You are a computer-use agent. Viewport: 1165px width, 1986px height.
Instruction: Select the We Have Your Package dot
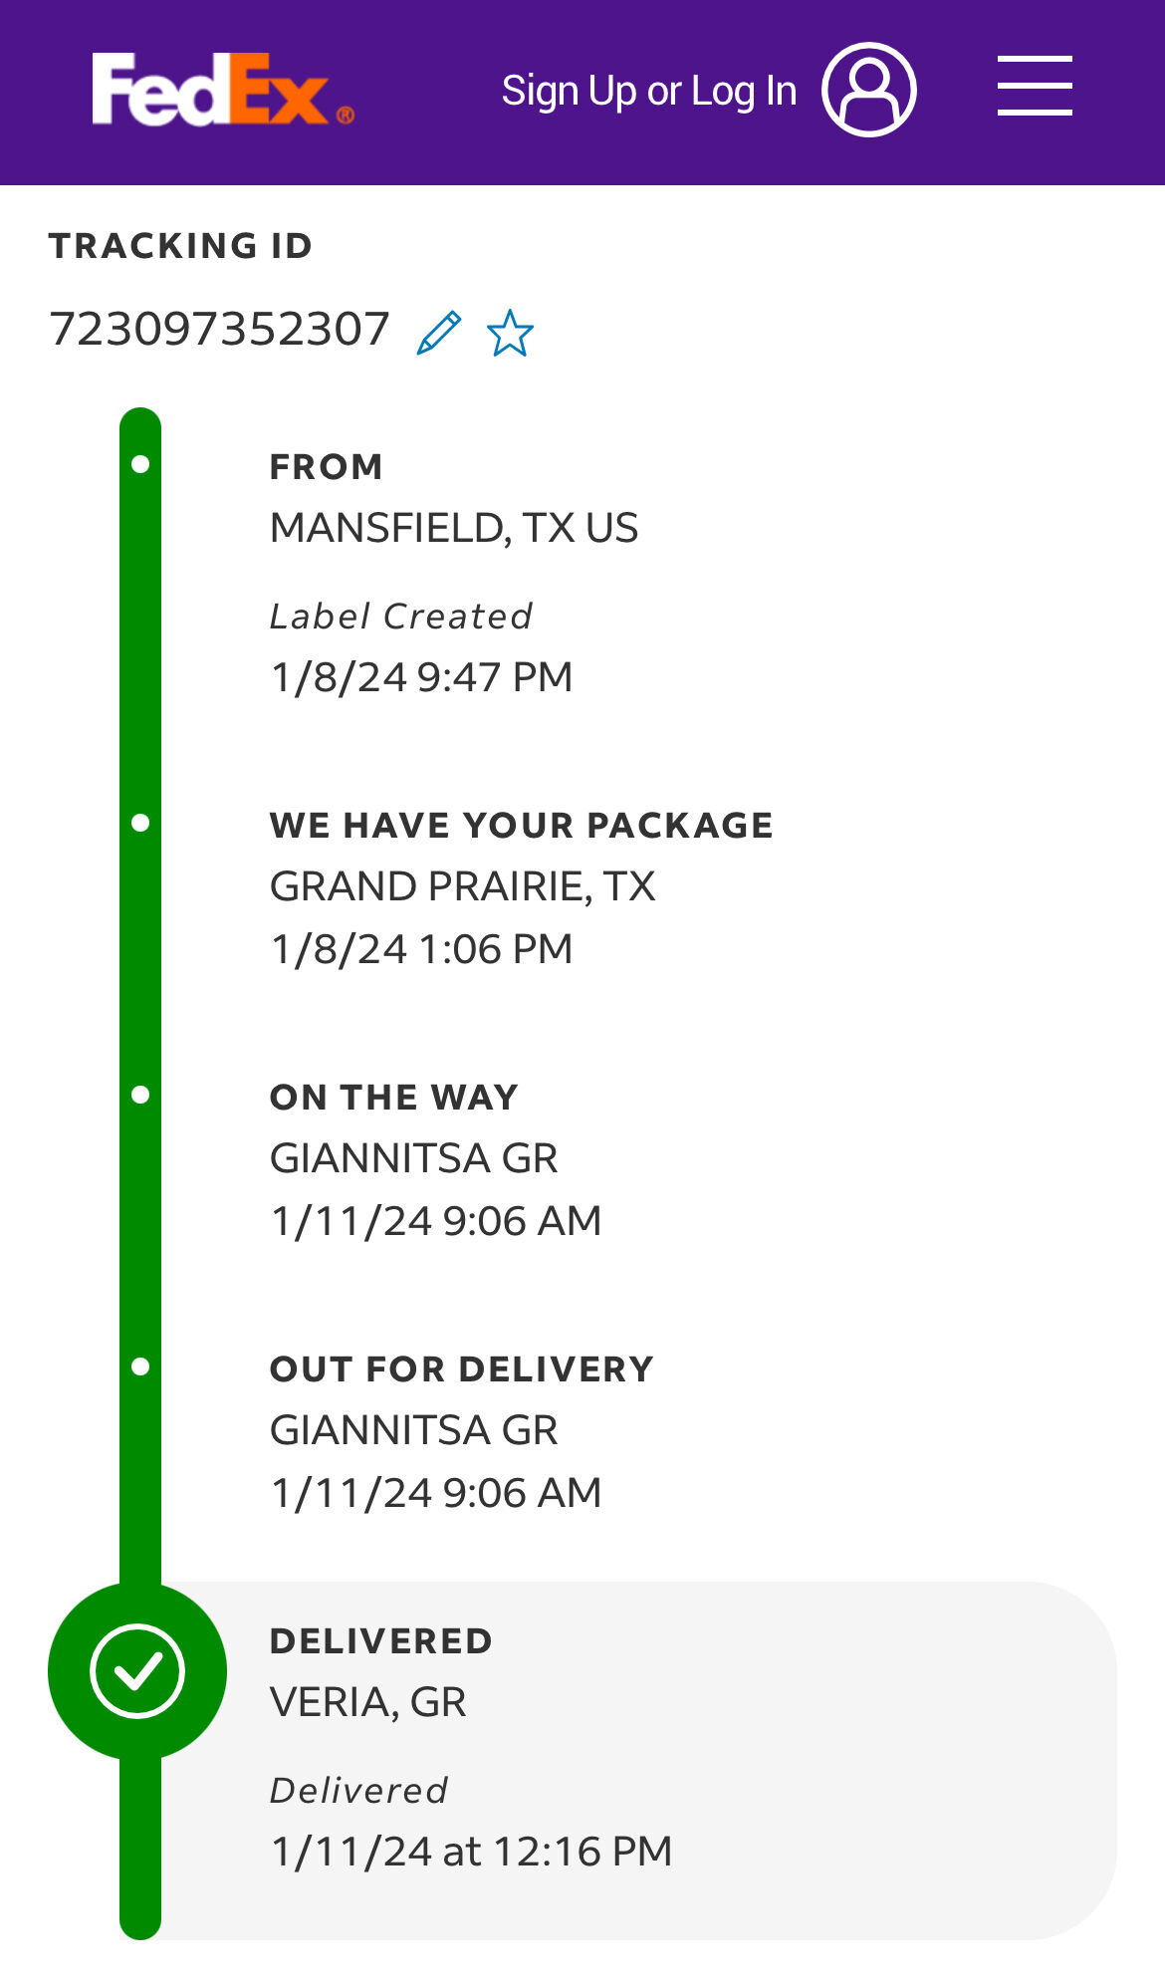coord(140,823)
